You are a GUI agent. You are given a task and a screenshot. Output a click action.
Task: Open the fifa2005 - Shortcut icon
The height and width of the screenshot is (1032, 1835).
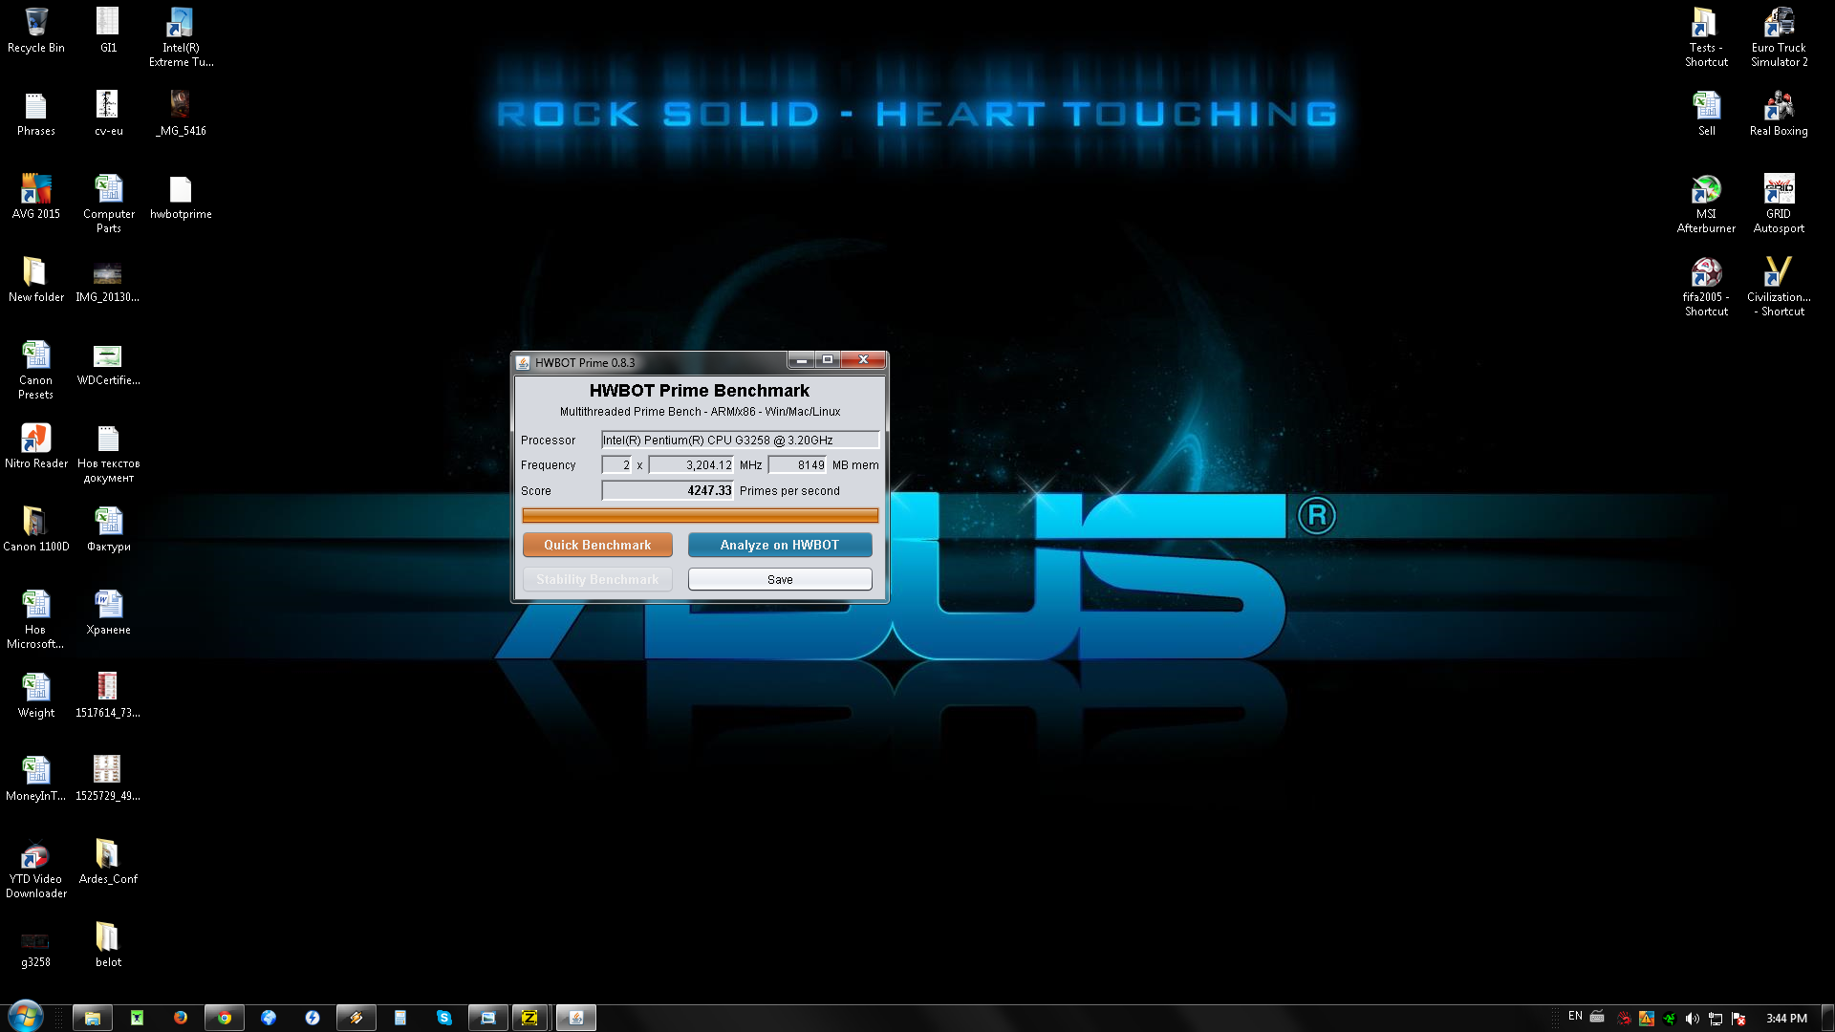[x=1706, y=287]
